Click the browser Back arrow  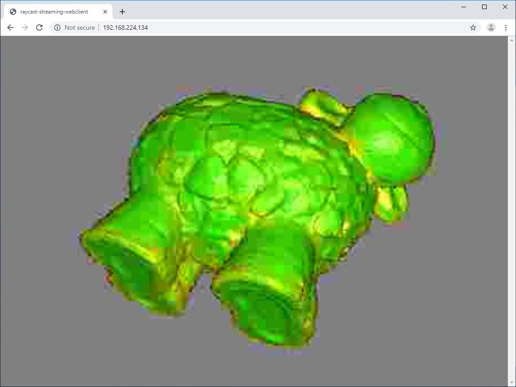[10, 28]
